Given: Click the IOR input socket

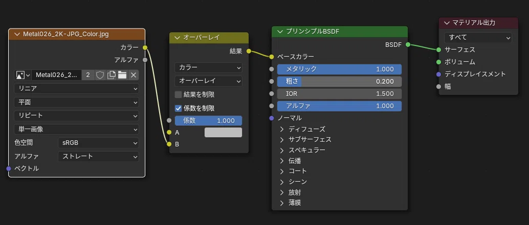Looking at the screenshot, I should tap(272, 94).
